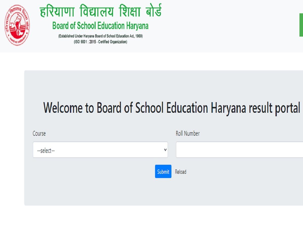Click the green button at header's right edge
The width and height of the screenshot is (303, 227).
click(x=301, y=25)
